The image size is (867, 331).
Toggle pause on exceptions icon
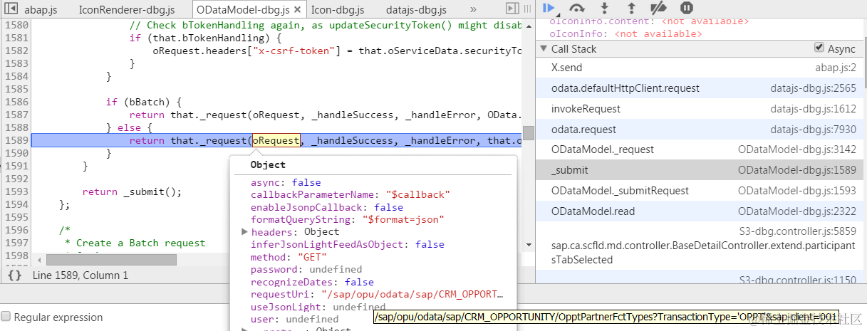point(686,8)
